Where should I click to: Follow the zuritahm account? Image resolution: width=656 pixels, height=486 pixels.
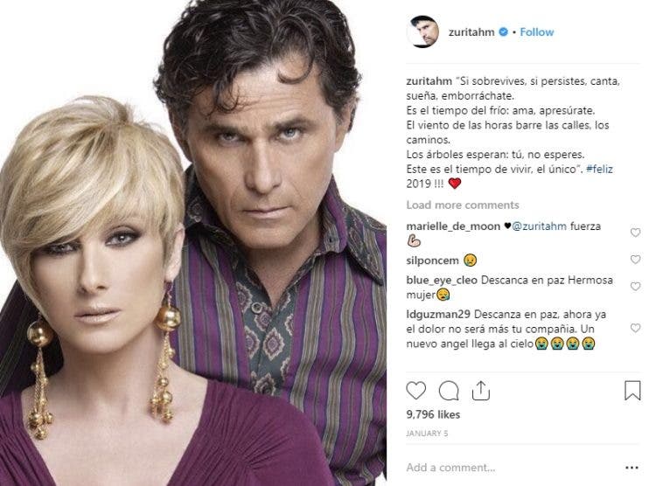click(537, 32)
